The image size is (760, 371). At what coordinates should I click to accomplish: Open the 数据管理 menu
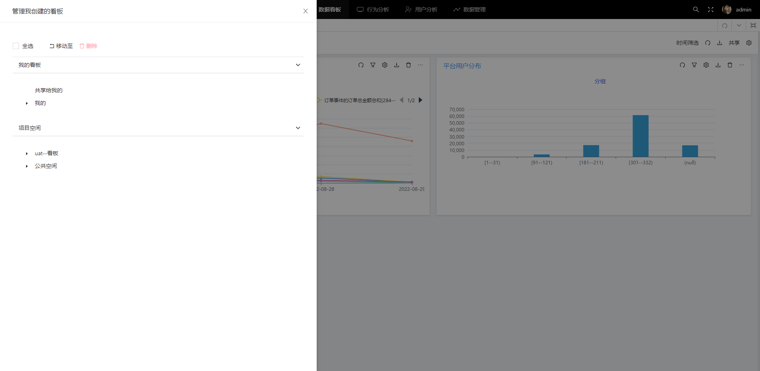(469, 10)
